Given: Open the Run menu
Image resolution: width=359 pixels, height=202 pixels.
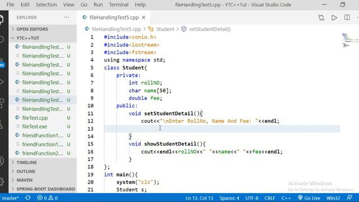Looking at the screenshot, I should tap(98, 4).
